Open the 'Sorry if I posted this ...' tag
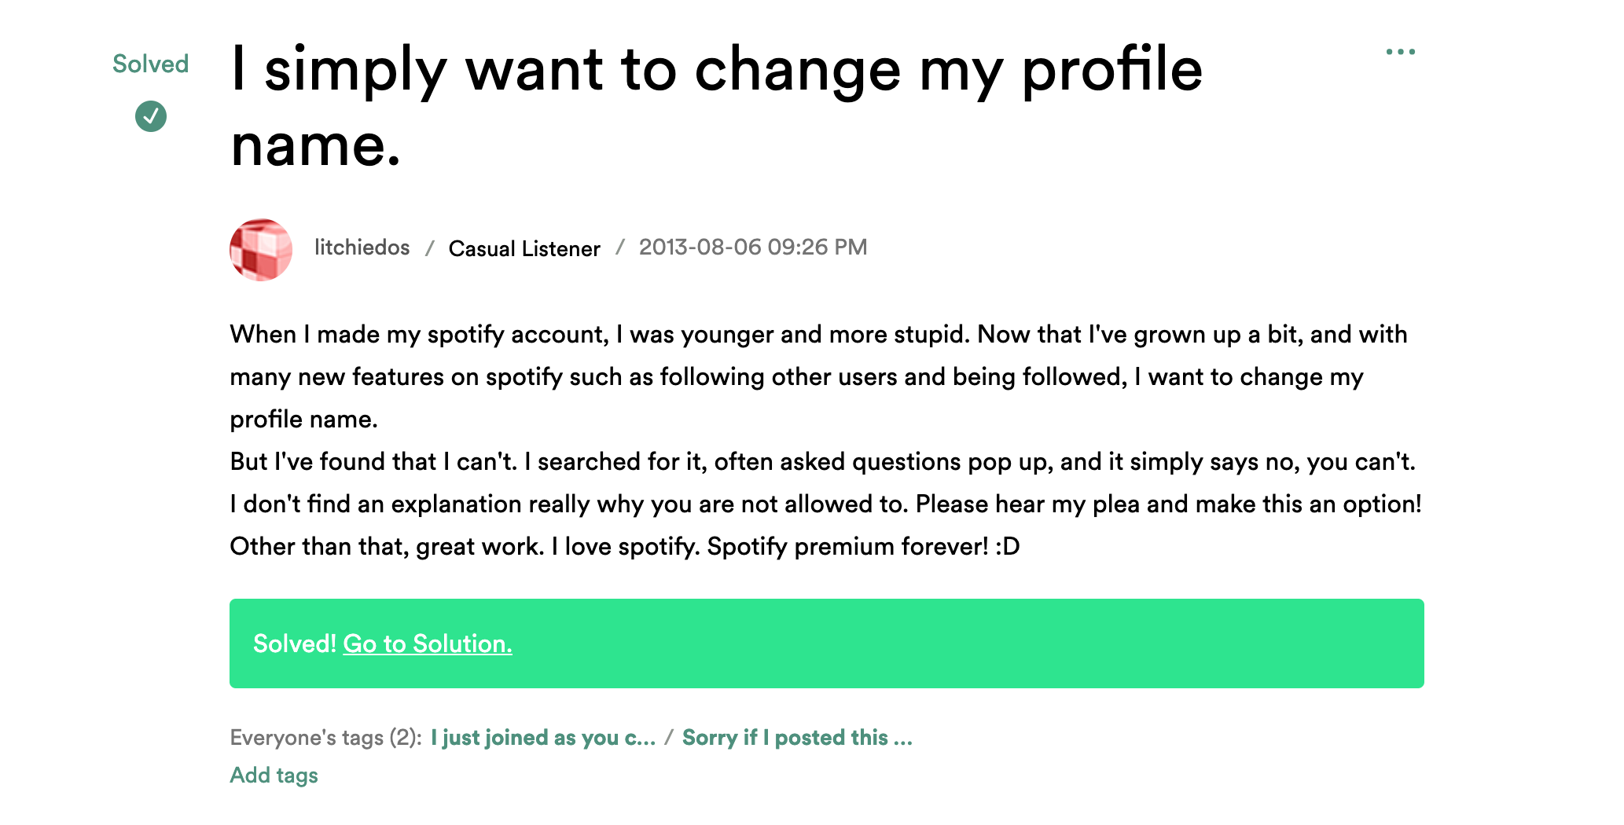 click(x=797, y=738)
